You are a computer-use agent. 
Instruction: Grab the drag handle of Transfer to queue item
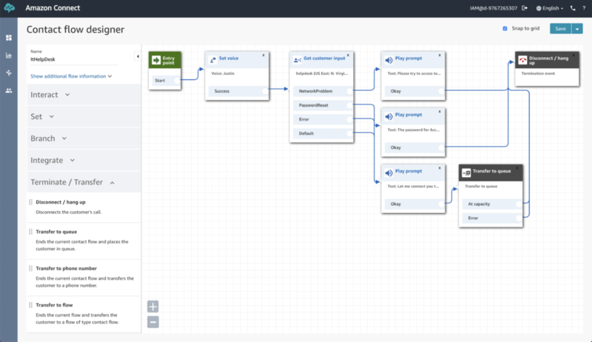[x=30, y=232]
